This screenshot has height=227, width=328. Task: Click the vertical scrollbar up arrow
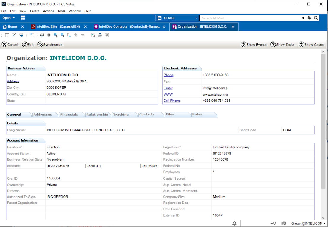(323, 51)
